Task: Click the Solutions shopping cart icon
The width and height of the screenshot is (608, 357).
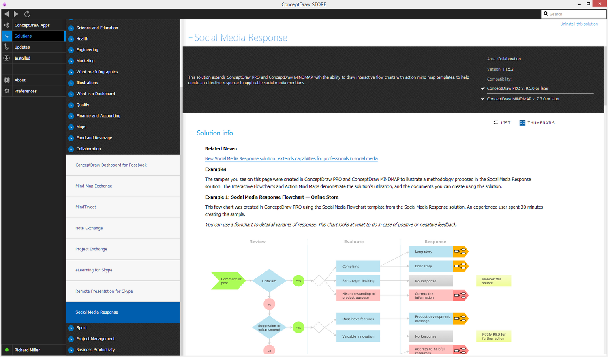Action: tap(6, 36)
